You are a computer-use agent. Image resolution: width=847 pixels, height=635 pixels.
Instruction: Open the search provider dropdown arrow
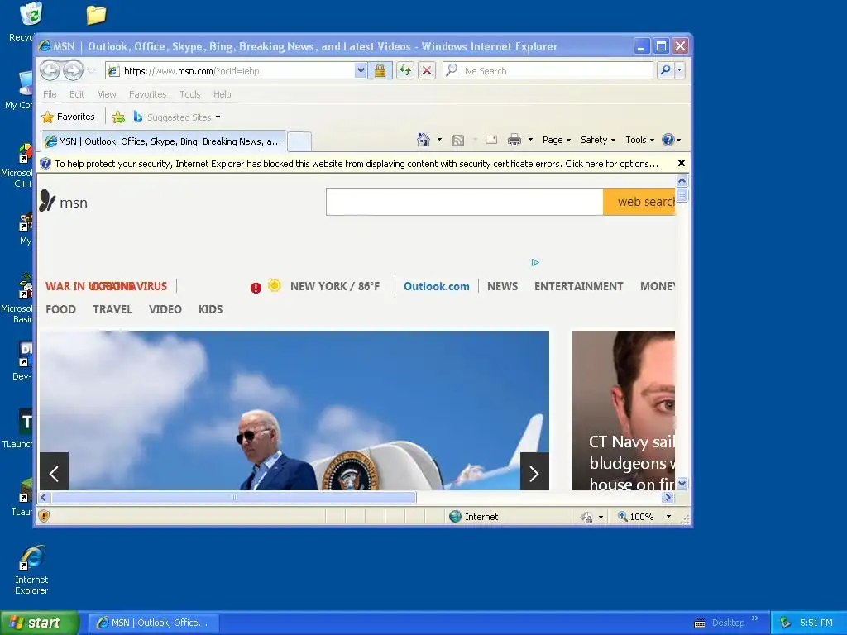pos(680,70)
